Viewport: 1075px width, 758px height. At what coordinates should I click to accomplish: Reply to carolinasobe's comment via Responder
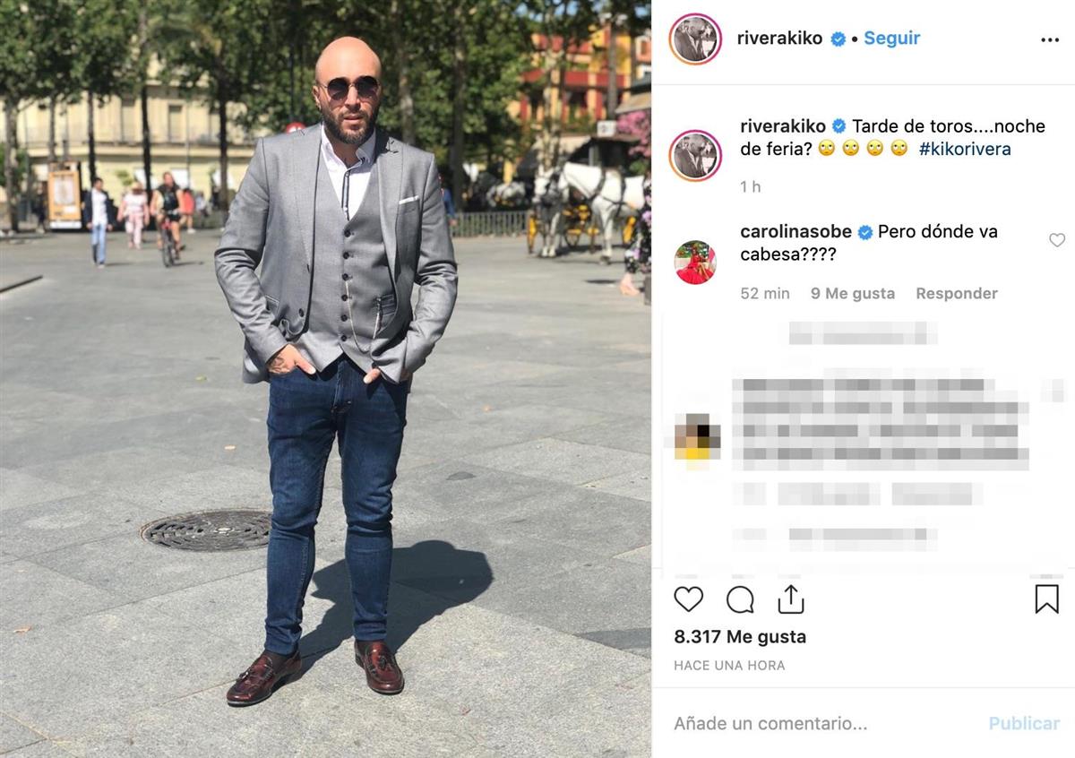(957, 293)
